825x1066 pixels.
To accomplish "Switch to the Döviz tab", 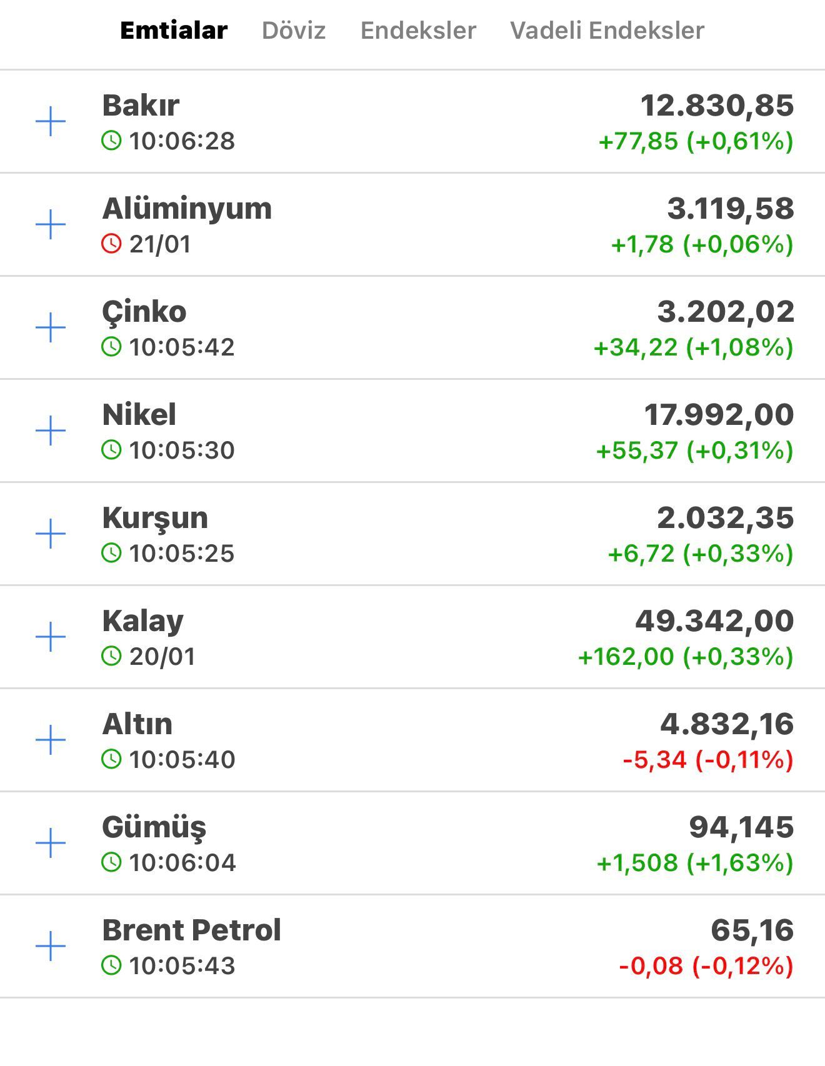I will (294, 31).
